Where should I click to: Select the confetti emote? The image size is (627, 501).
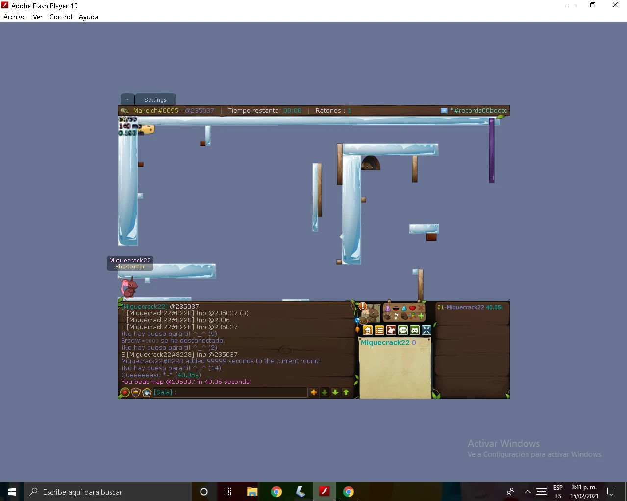pos(412,316)
